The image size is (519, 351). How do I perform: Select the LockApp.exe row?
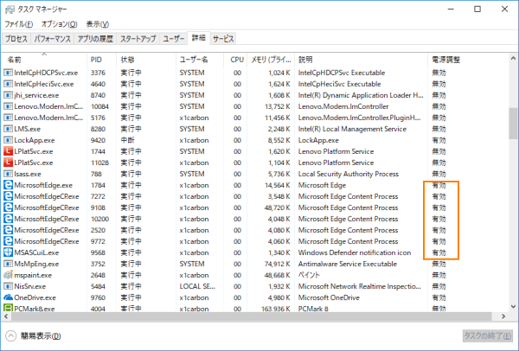[x=216, y=140]
